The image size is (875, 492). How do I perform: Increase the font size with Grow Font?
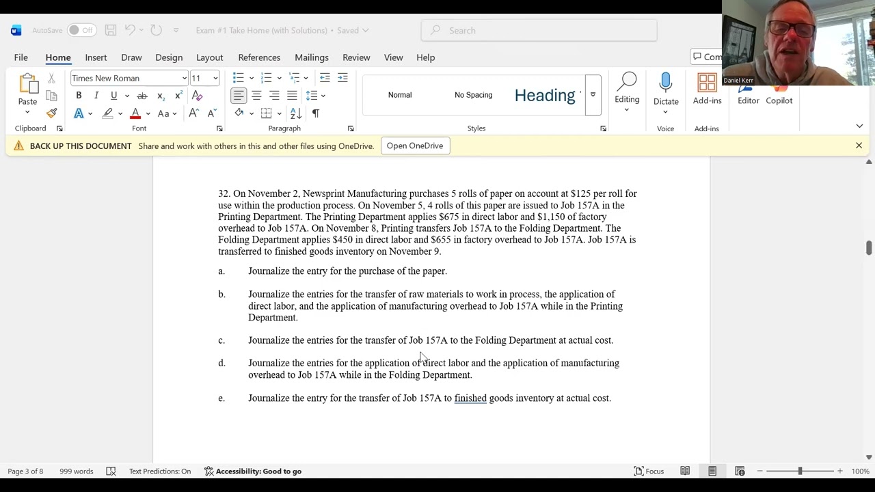tap(194, 113)
